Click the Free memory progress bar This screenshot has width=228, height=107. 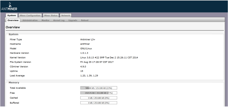[x=99, y=93]
